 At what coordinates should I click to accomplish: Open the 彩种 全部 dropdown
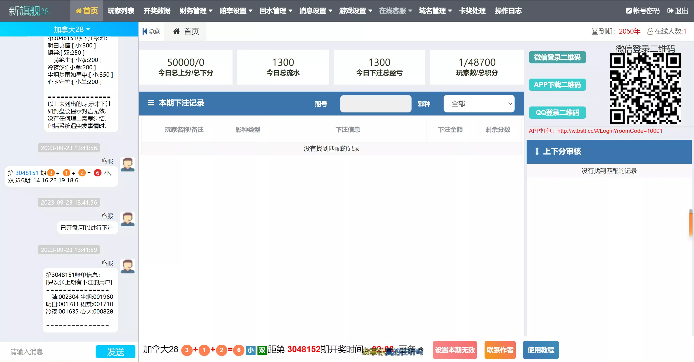point(479,104)
